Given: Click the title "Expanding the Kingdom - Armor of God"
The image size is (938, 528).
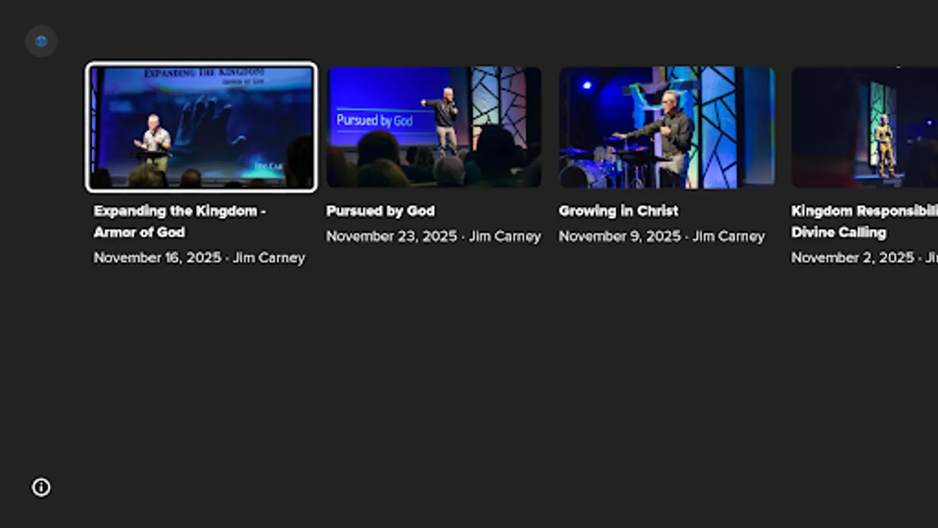Looking at the screenshot, I should (x=180, y=222).
